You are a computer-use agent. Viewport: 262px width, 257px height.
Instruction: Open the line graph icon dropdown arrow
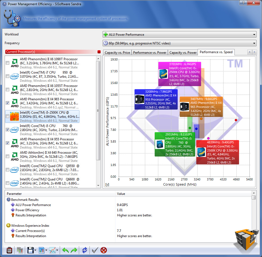(57, 250)
